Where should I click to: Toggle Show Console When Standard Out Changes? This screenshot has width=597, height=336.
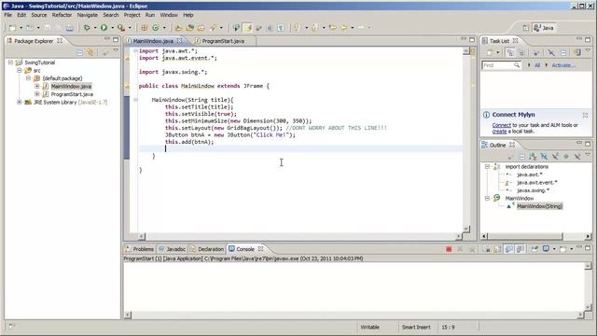click(x=508, y=249)
